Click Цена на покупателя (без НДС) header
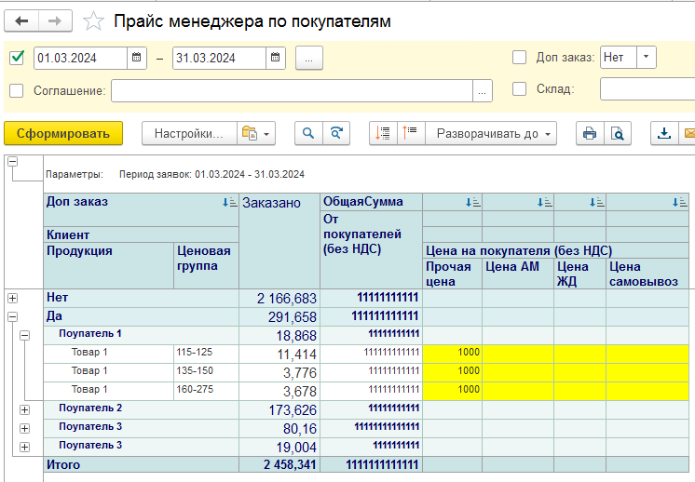The height and width of the screenshot is (482, 695). tap(556, 251)
